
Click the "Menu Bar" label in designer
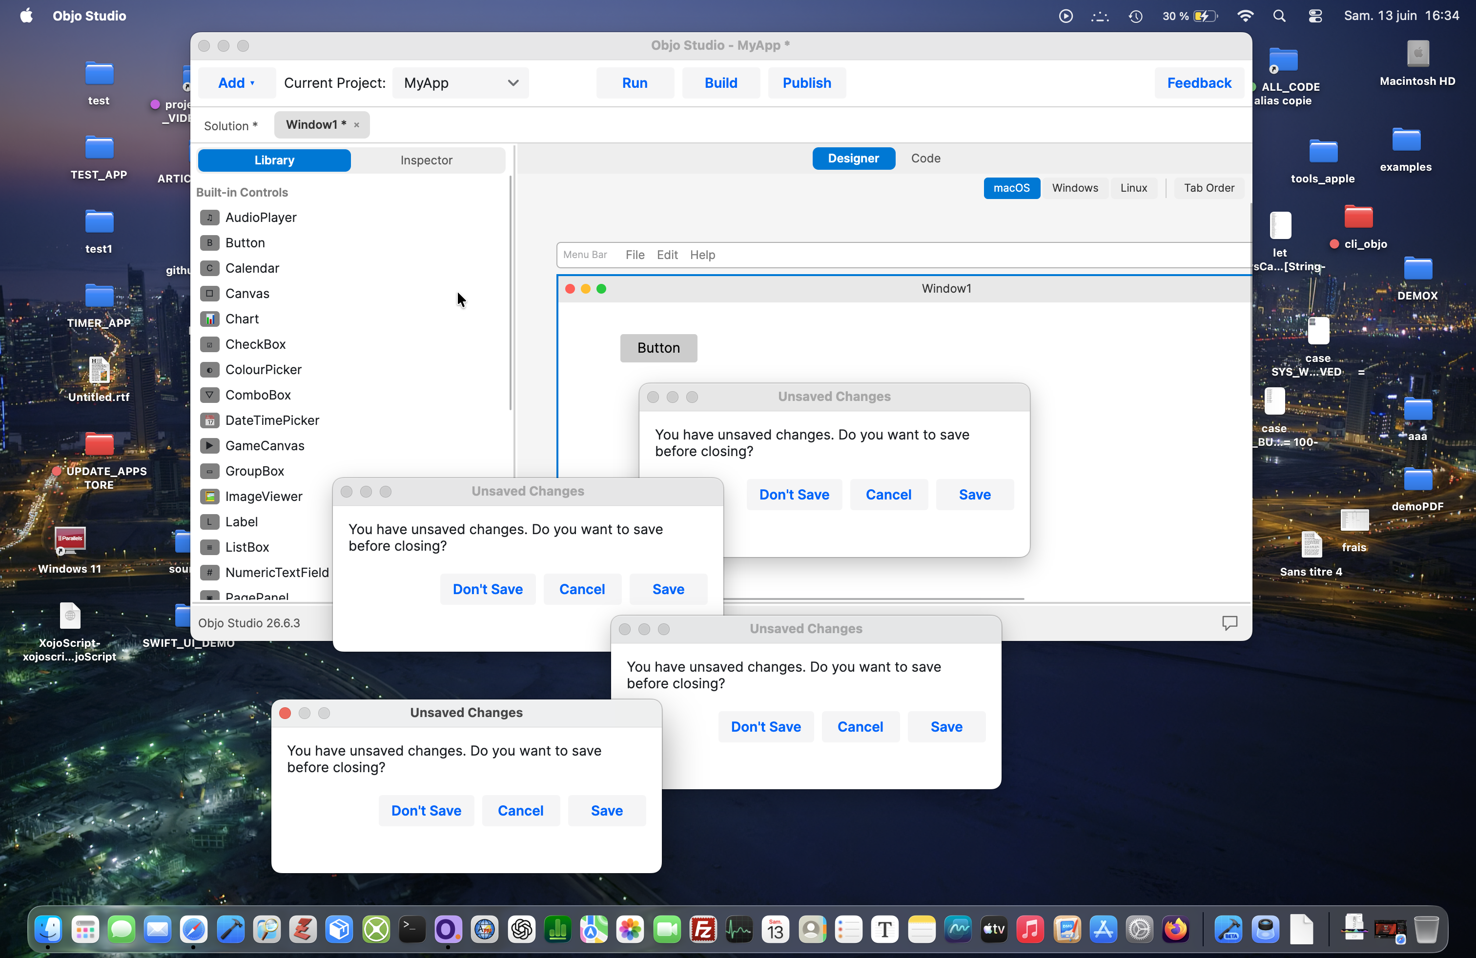[x=585, y=255]
